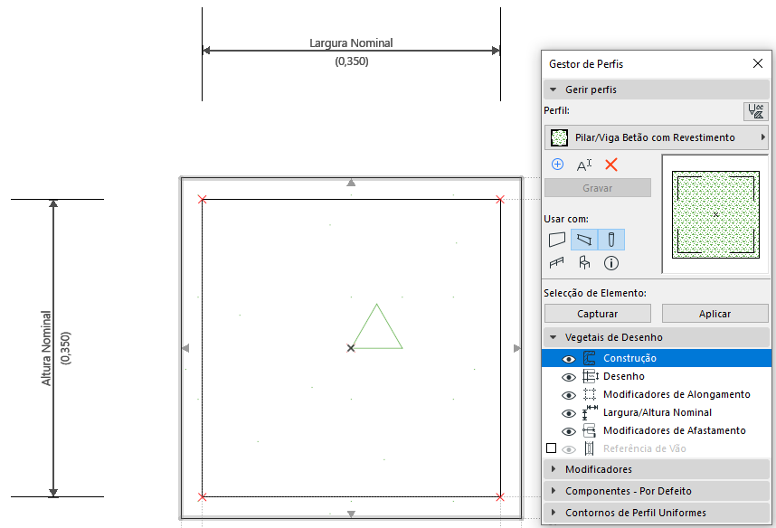
Task: Click the new profile plus icon
Action: (557, 165)
